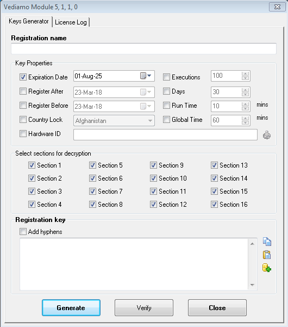288x327 pixels.
Task: Uncheck Section 7
Action: coord(92,191)
